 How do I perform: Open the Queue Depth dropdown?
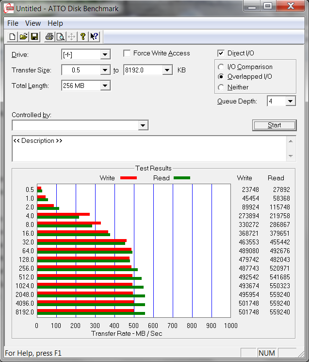(290, 101)
